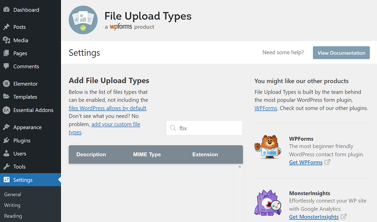Open the WPForms link in description
The image size is (377, 222).
pos(266,108)
